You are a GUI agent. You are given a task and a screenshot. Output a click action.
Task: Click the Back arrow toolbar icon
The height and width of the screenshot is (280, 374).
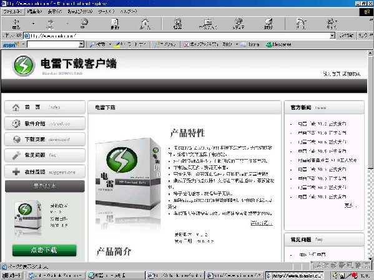pyautogui.click(x=16, y=24)
